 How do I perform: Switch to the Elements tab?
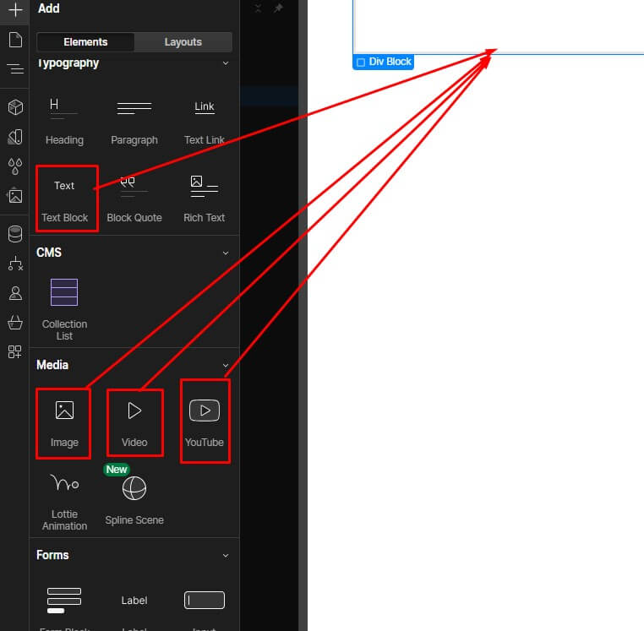(85, 42)
